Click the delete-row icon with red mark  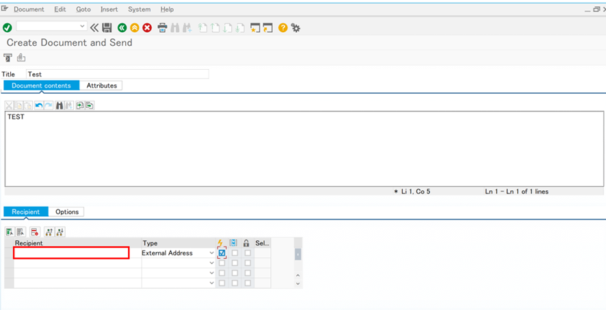[x=35, y=231]
